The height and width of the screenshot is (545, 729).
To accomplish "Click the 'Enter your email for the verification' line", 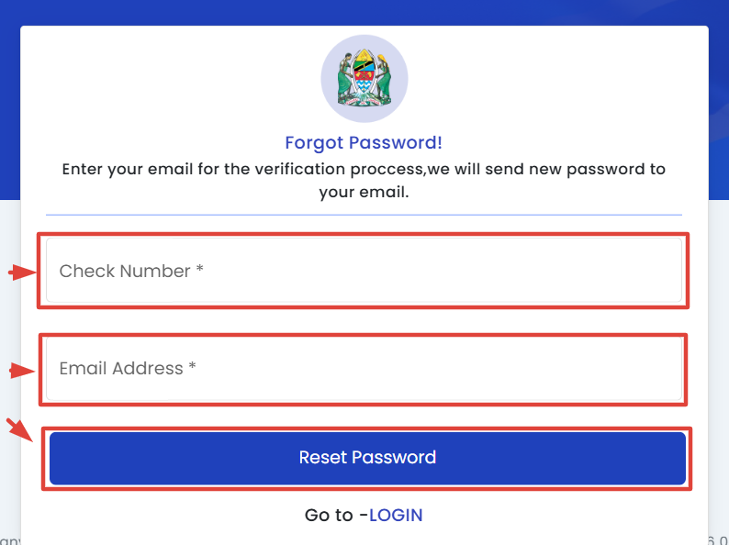I will coord(364,170).
